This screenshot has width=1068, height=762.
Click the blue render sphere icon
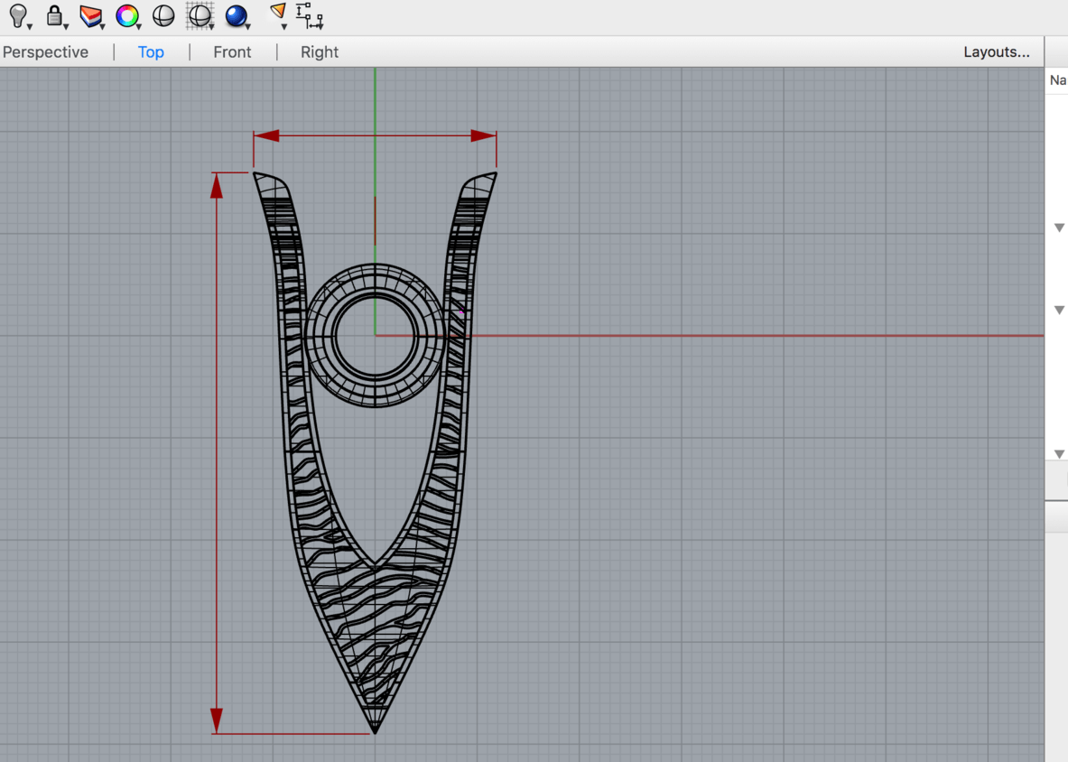(236, 15)
